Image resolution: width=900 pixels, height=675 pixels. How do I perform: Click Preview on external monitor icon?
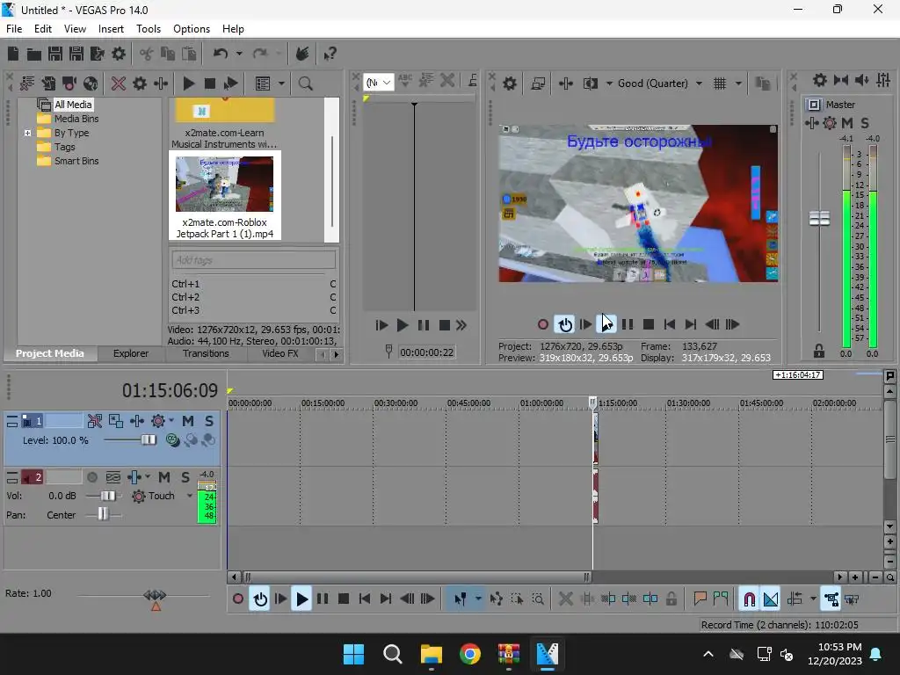[x=538, y=83]
